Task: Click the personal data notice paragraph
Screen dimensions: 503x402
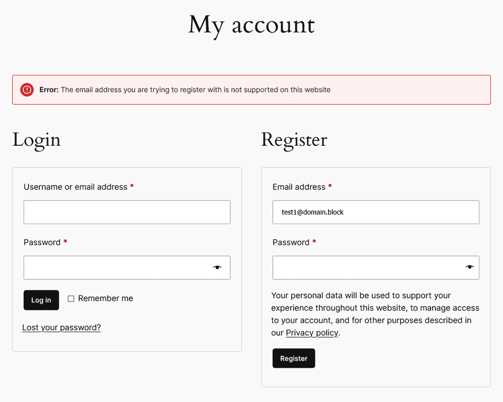Action: 375,314
